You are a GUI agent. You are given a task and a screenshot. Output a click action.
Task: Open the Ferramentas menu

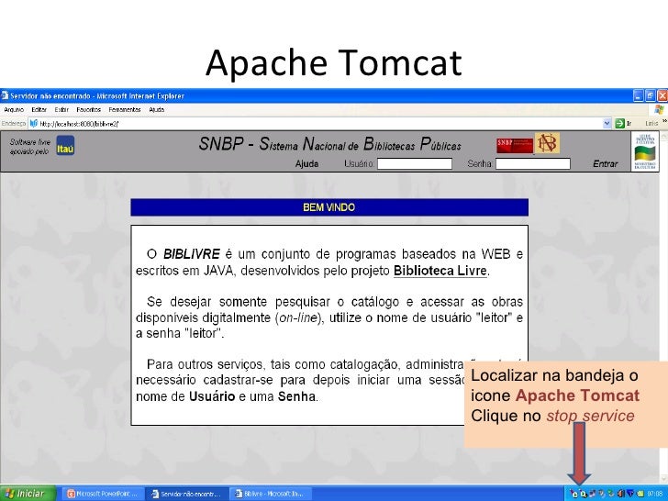125,110
